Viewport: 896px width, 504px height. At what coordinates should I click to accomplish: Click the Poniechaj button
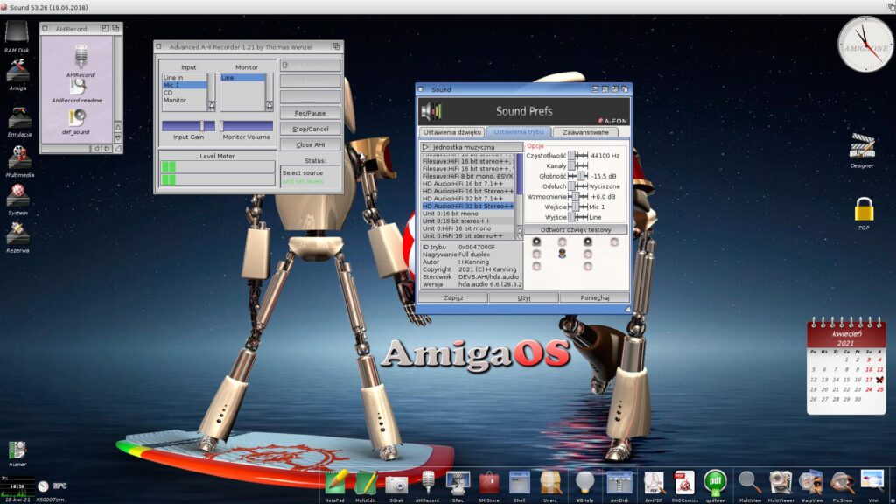(x=595, y=297)
